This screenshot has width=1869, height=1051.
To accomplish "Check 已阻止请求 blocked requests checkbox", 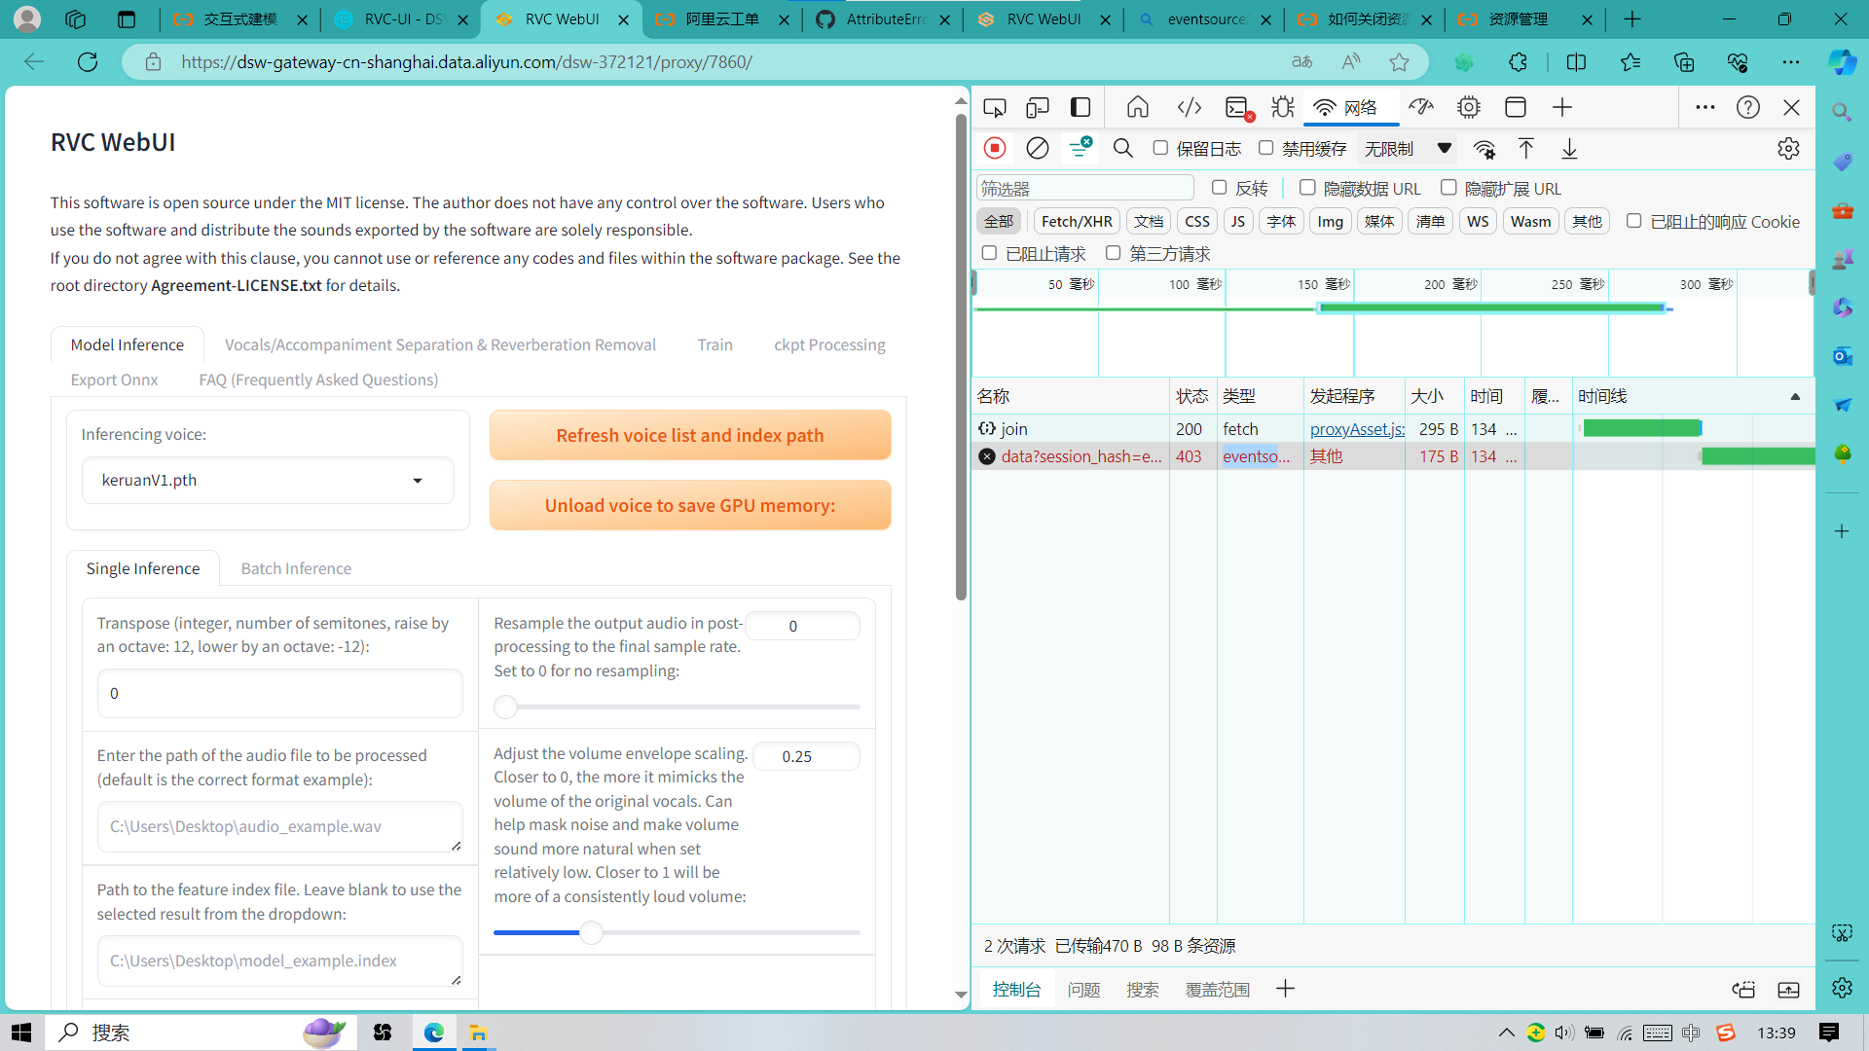I will click(989, 253).
